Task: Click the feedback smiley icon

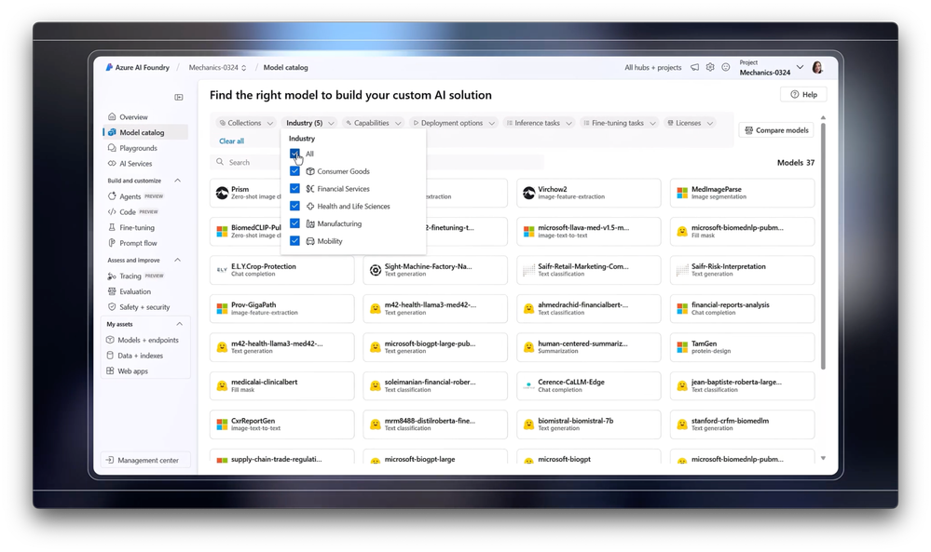Action: click(x=726, y=68)
